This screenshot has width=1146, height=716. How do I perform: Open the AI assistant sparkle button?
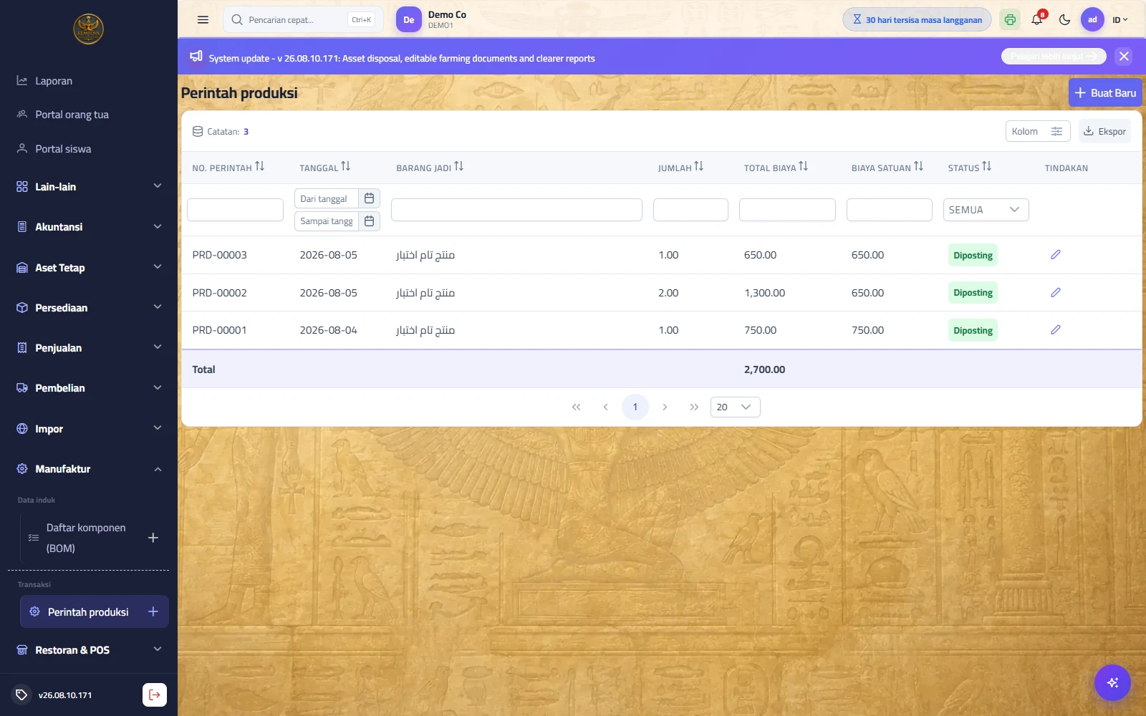point(1112,682)
